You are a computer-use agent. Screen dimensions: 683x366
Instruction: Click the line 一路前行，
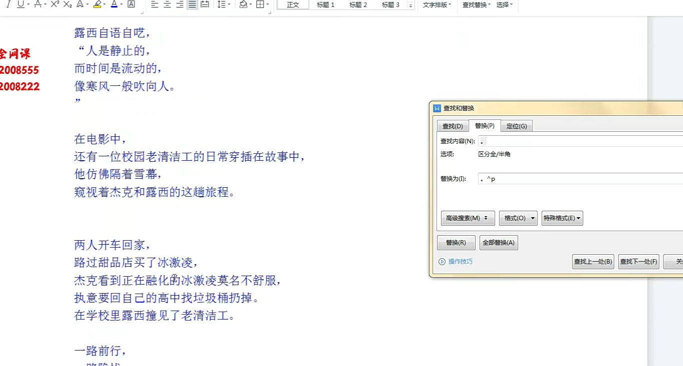coord(100,351)
